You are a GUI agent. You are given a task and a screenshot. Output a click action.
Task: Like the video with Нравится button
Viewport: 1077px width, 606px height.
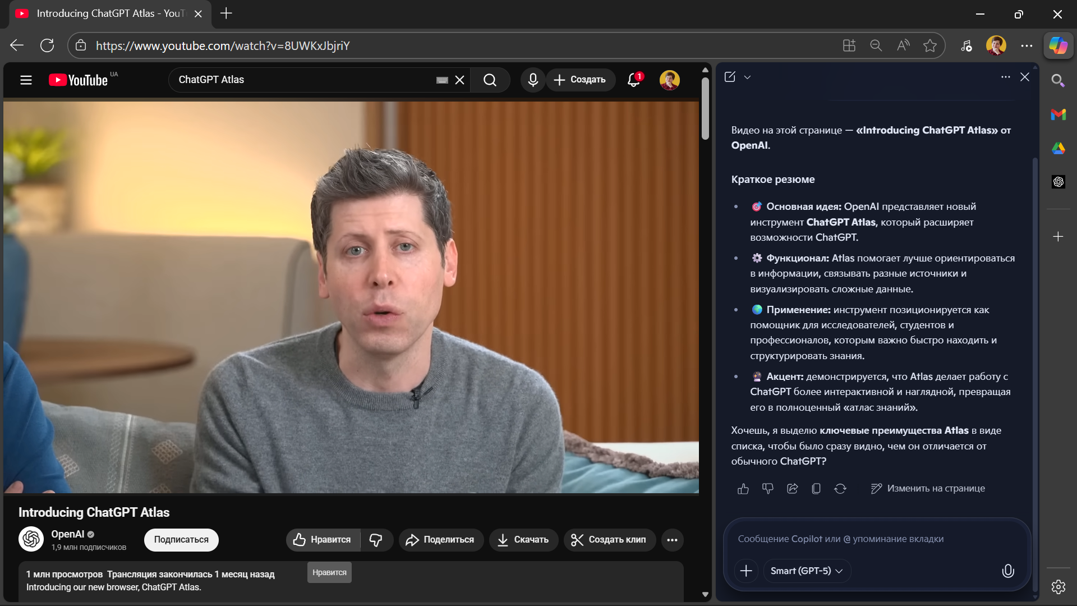(x=323, y=540)
